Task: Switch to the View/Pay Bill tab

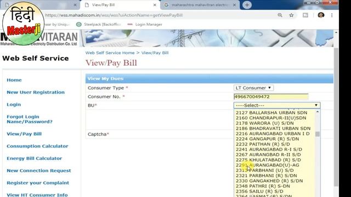Action: 120,5
